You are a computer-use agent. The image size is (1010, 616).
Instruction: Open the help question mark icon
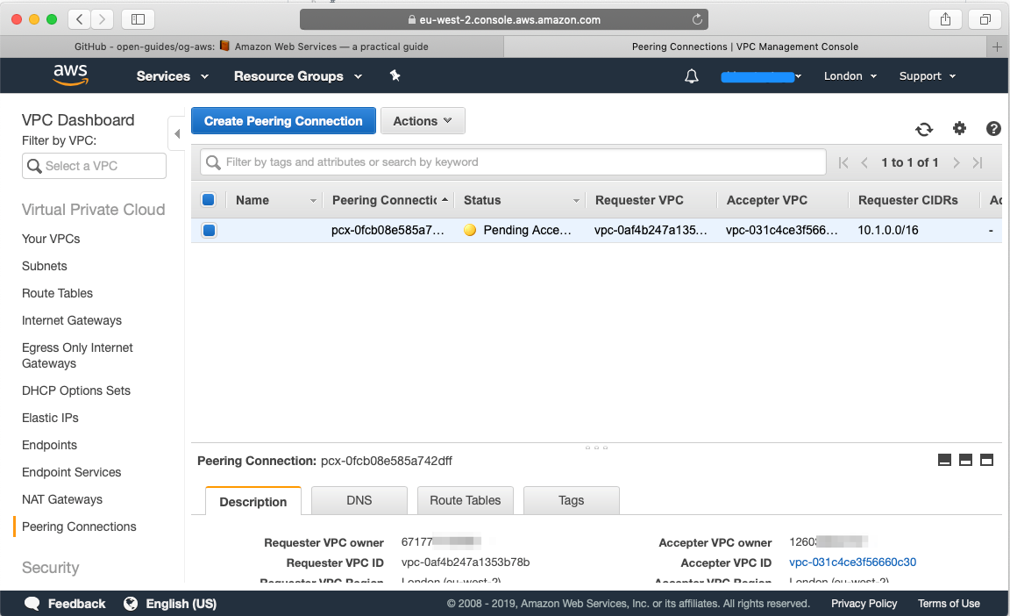click(993, 128)
